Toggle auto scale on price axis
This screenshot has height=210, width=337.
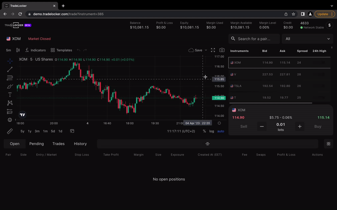(x=220, y=131)
